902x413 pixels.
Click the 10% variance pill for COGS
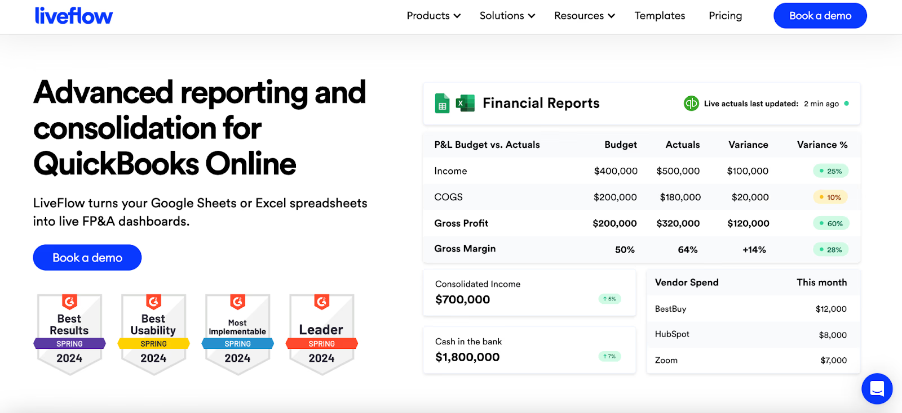click(x=830, y=197)
